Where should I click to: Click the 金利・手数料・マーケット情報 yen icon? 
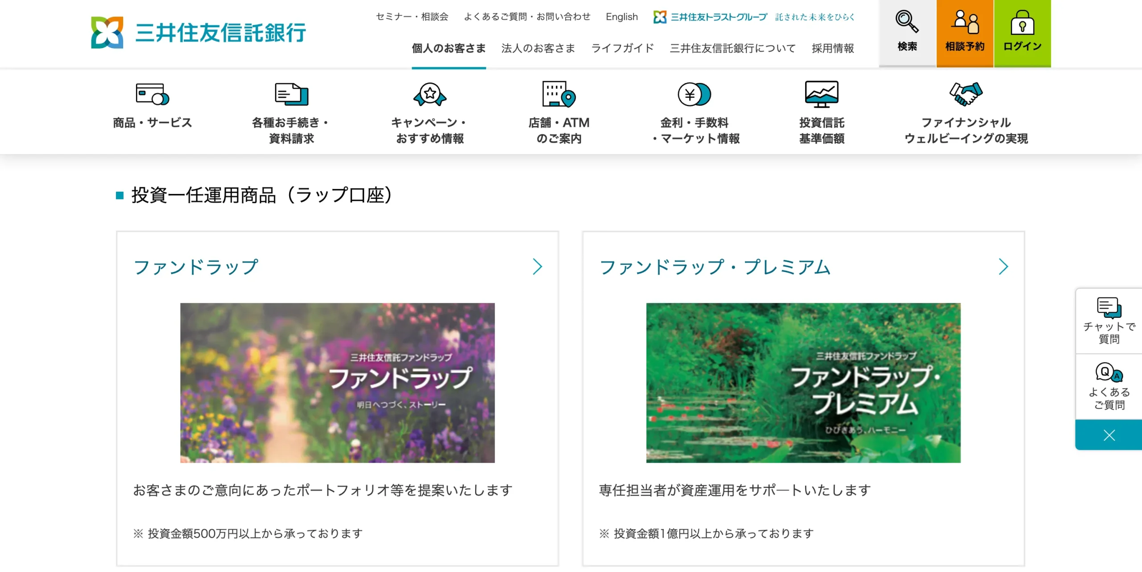[695, 94]
